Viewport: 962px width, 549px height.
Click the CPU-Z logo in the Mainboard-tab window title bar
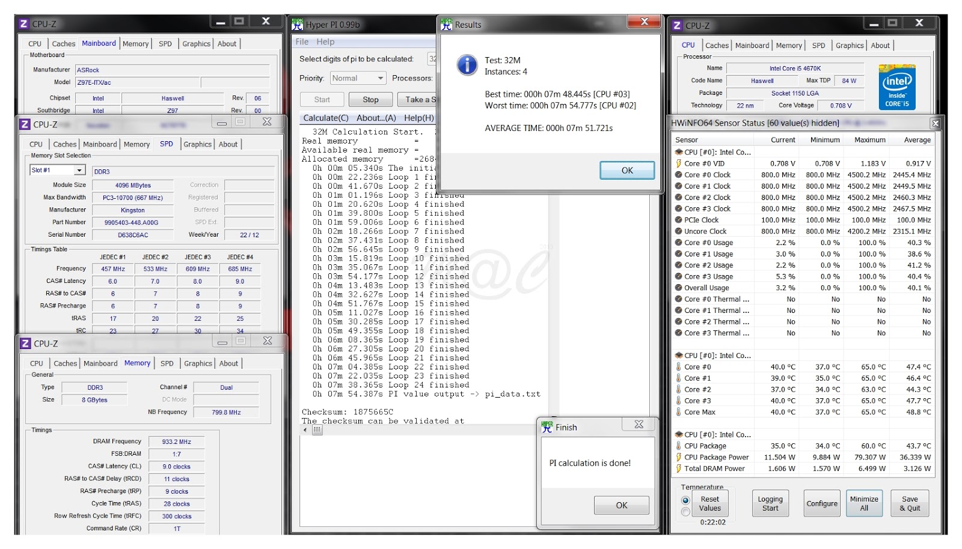coord(24,24)
